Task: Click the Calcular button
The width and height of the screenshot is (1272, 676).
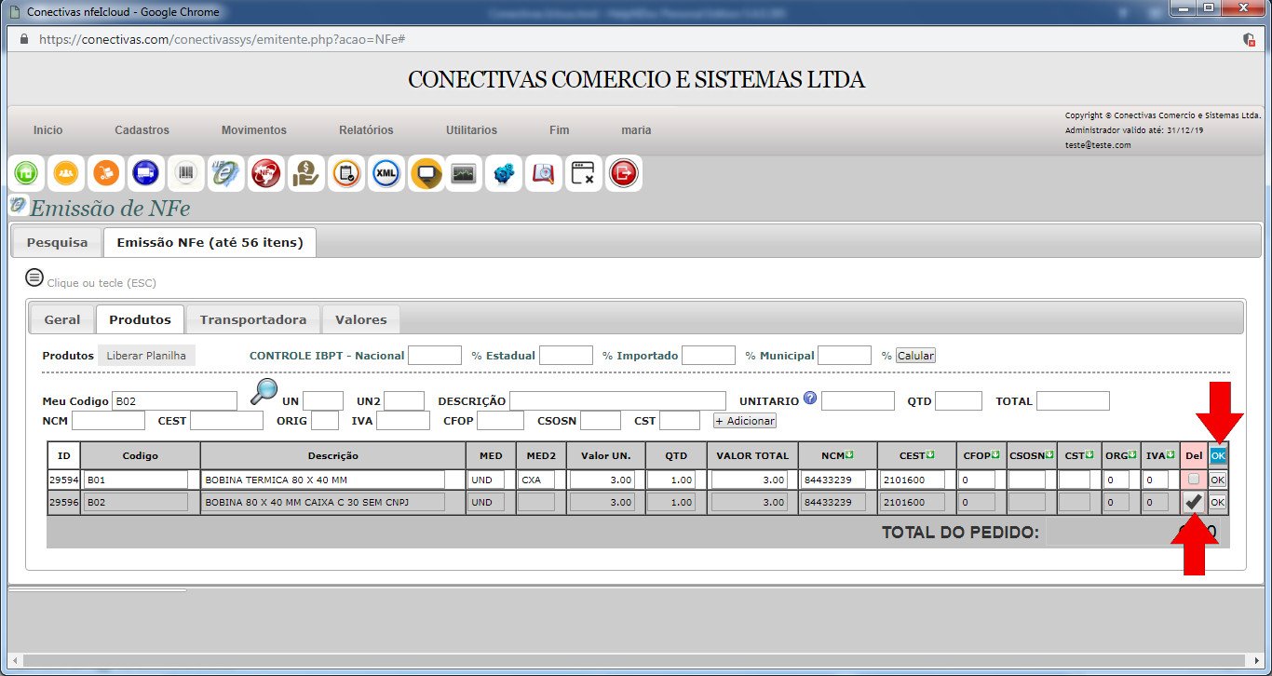Action: [x=915, y=356]
